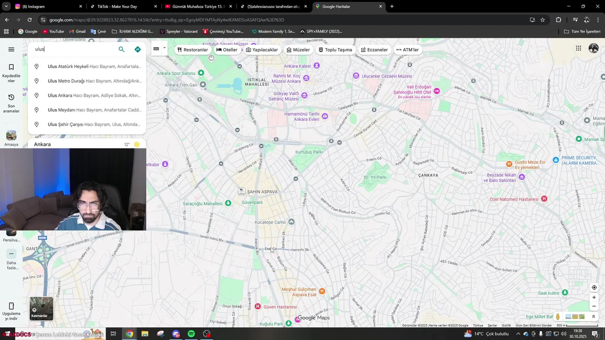
Task: Open Kaydedilenler saved places
Action: (x=11, y=73)
